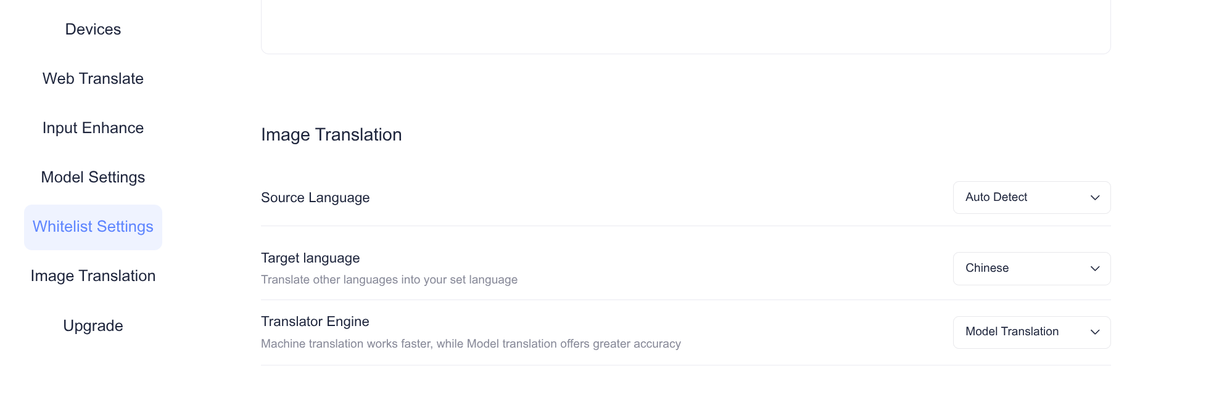Viewport: 1227px width, 416px height.
Task: Switch to Image Translation in sidebar
Action: pyautogui.click(x=93, y=276)
